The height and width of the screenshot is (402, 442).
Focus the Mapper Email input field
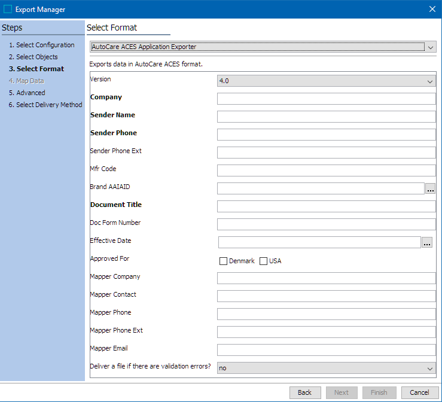point(327,350)
